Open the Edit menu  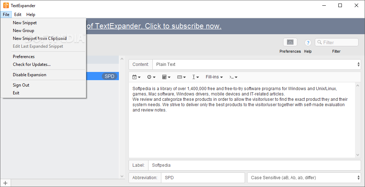click(18, 15)
